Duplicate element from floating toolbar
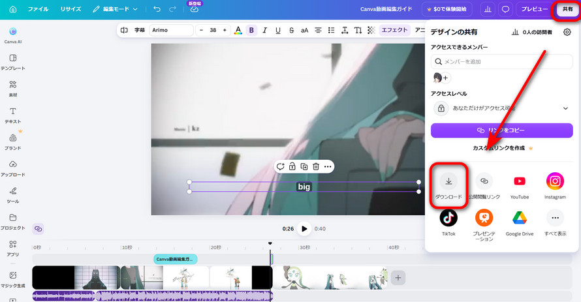The width and height of the screenshot is (581, 302). [x=304, y=166]
